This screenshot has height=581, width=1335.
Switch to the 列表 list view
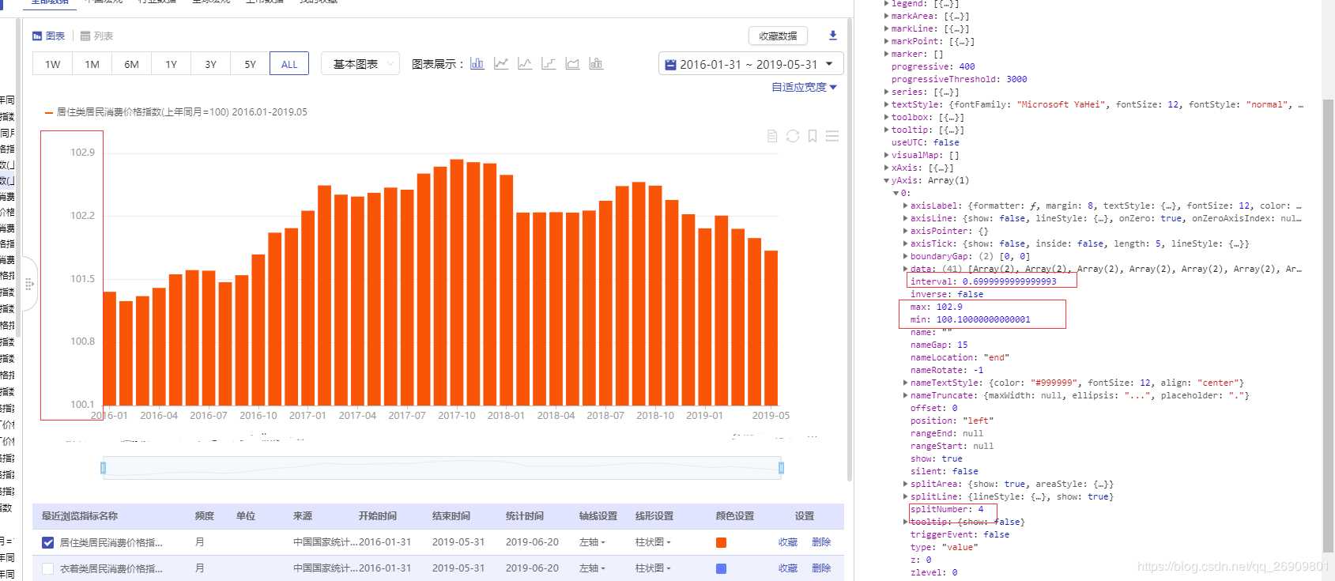tap(96, 36)
